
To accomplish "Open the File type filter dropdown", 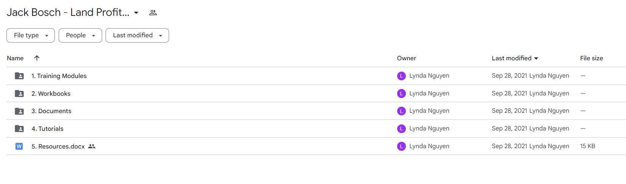I will pos(31,35).
